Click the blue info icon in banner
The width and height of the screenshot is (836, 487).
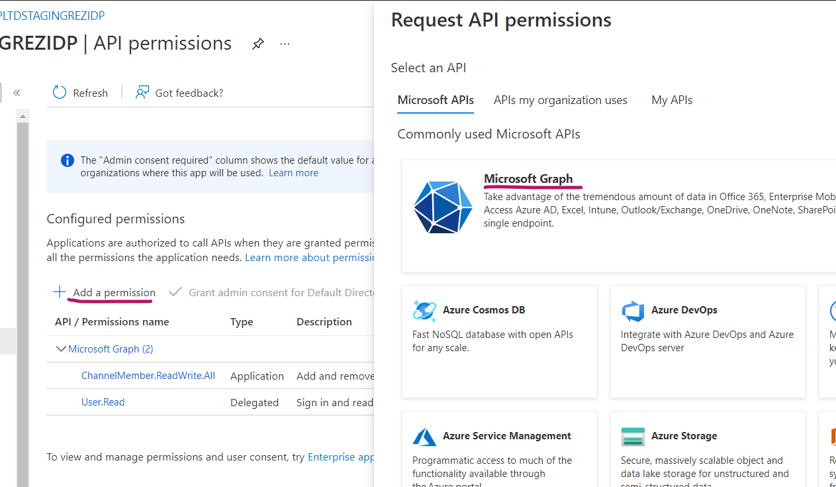(68, 160)
